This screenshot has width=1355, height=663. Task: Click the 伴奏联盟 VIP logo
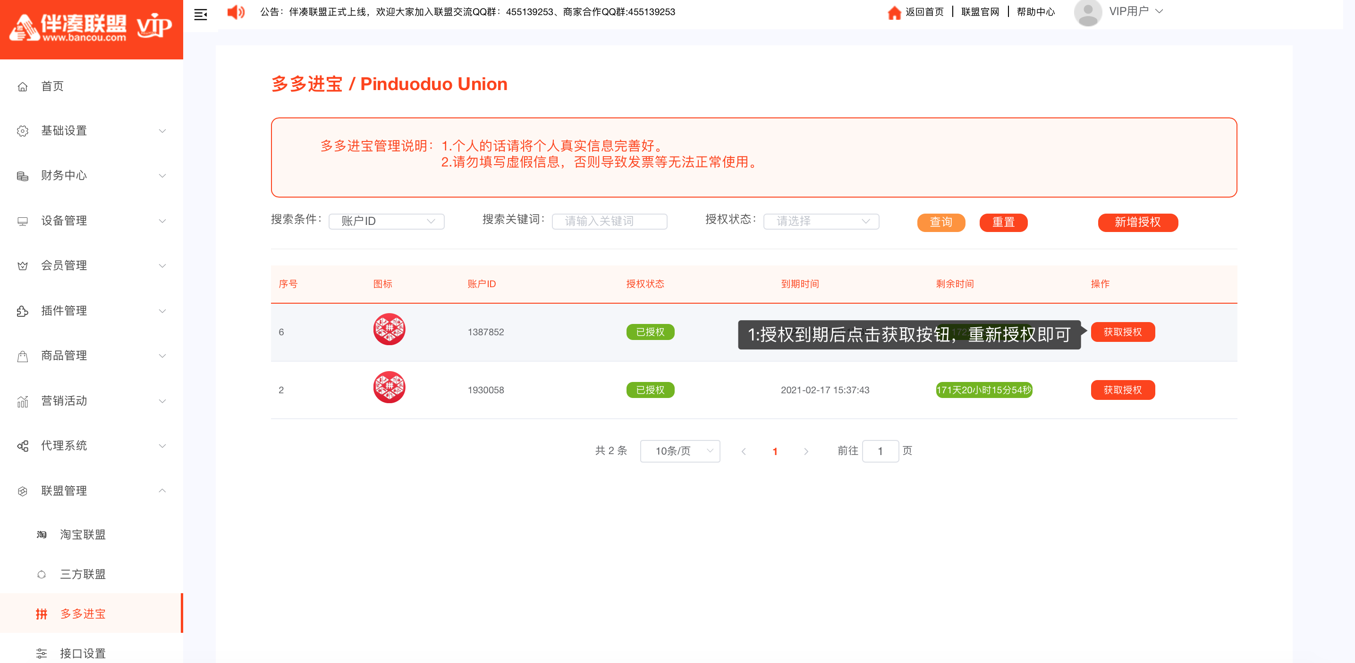92,27
